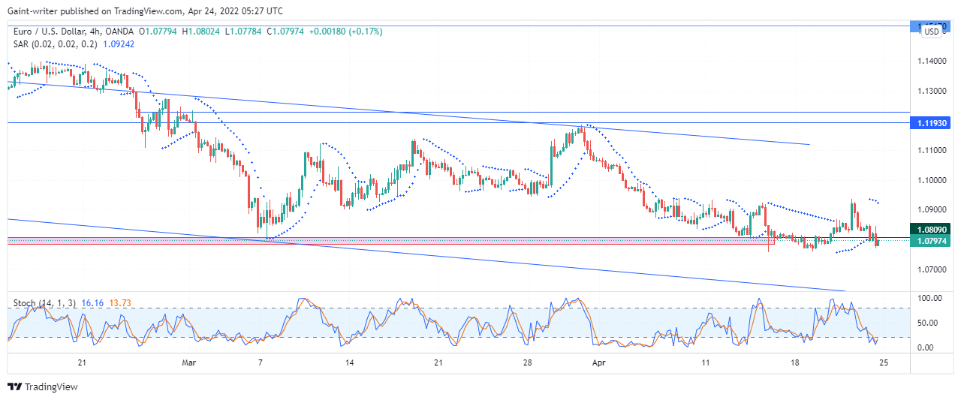Screen dimensions: 961x400
Task: Click the 7 date axis label
Action: point(261,362)
